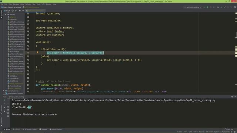The image size is (237, 133).
Task: Open the Version Control tool tab
Action: click(30, 129)
